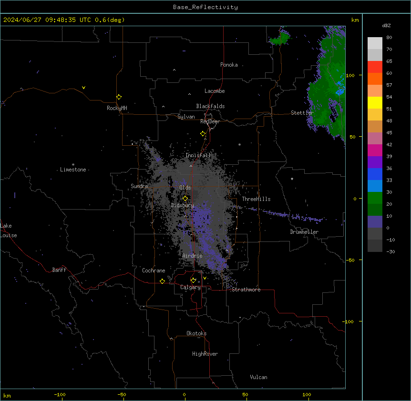This screenshot has height=401, width=411.
Task: Click the Drumheller town label
Action: 304,232
